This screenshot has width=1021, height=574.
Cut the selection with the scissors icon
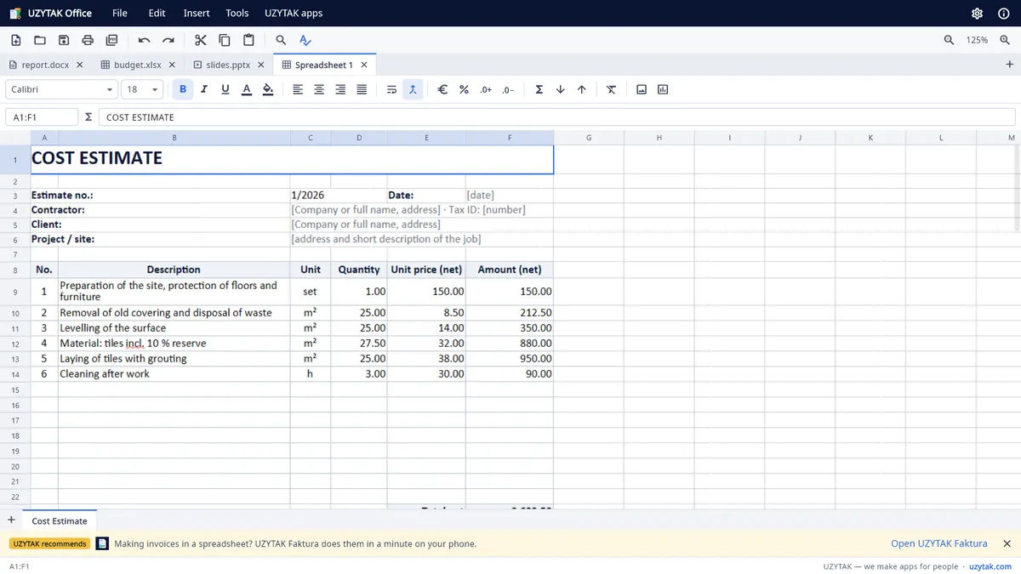coord(201,40)
